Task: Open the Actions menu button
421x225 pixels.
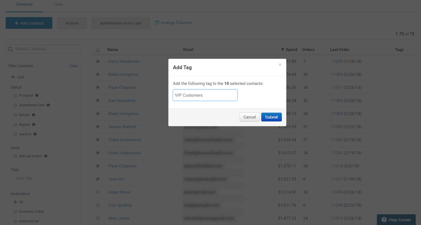Action: click(x=72, y=23)
